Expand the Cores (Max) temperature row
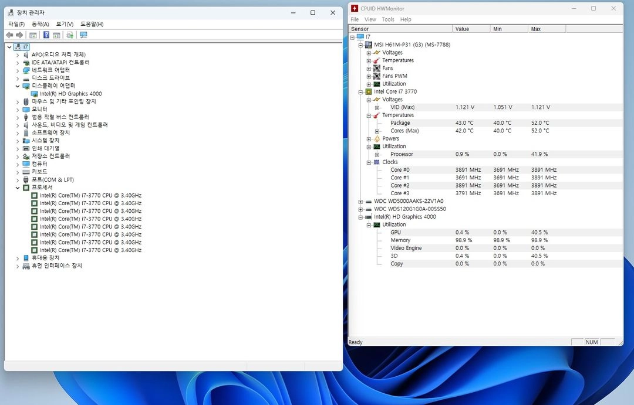The height and width of the screenshot is (405, 634). [377, 131]
